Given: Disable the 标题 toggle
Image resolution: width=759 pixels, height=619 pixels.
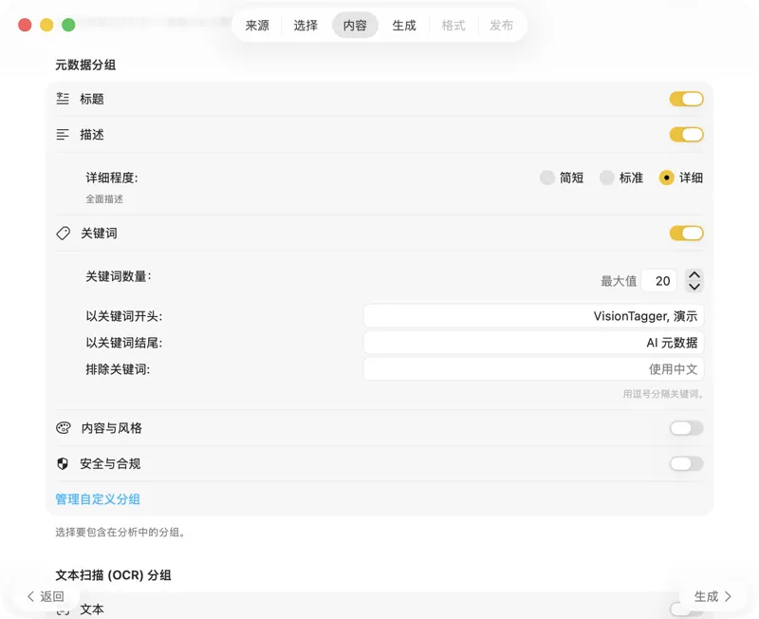Looking at the screenshot, I should 686,98.
